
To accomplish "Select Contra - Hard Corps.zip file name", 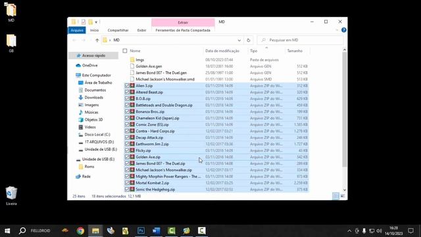I will click(155, 131).
